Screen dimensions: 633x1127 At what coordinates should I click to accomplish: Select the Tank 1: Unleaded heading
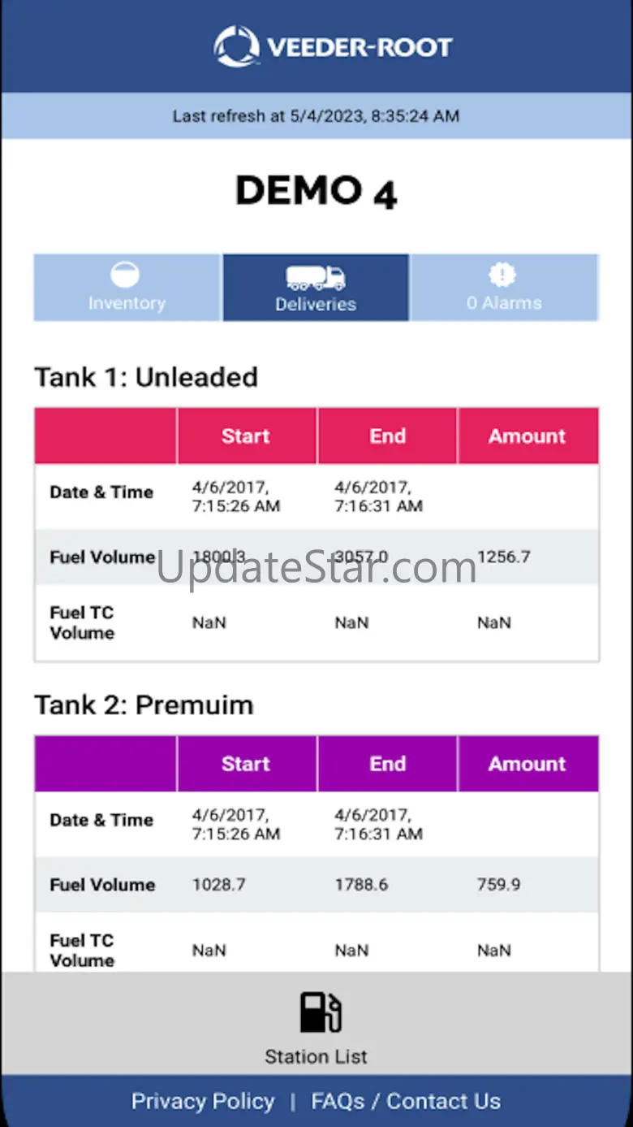pyautogui.click(x=146, y=377)
